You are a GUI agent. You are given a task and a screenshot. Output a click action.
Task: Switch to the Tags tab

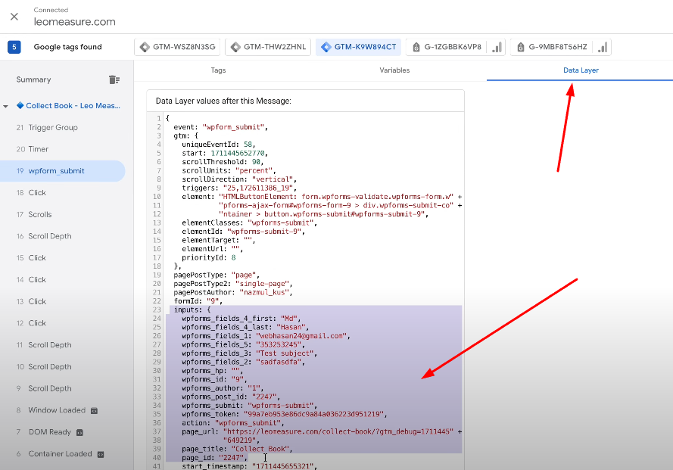pos(218,70)
